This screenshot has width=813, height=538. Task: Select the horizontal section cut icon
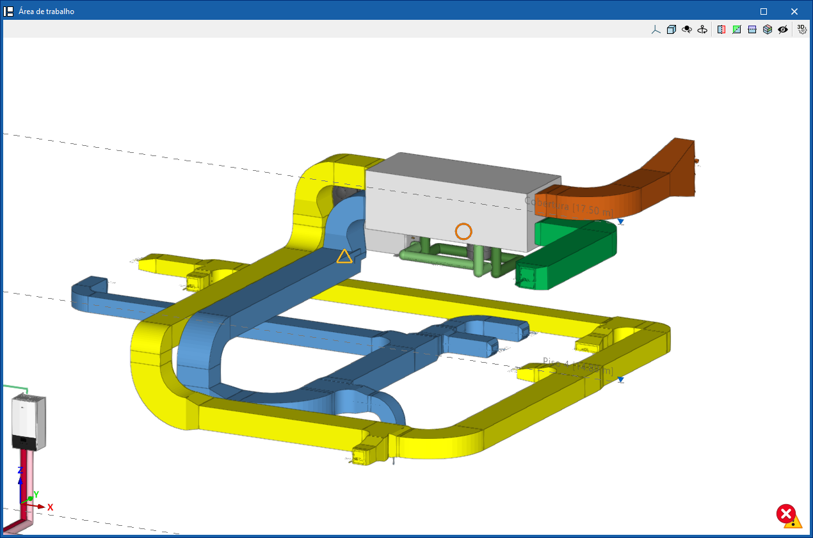(x=752, y=29)
